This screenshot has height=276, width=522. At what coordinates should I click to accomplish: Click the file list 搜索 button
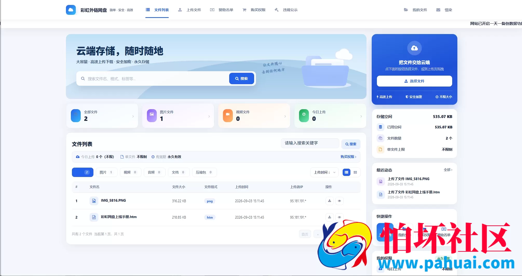(x=351, y=144)
